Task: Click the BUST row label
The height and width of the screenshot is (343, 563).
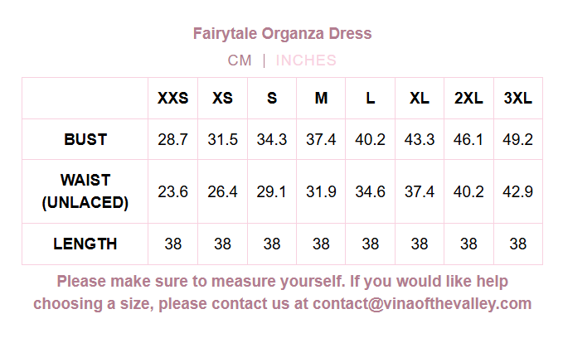Action: tap(85, 139)
